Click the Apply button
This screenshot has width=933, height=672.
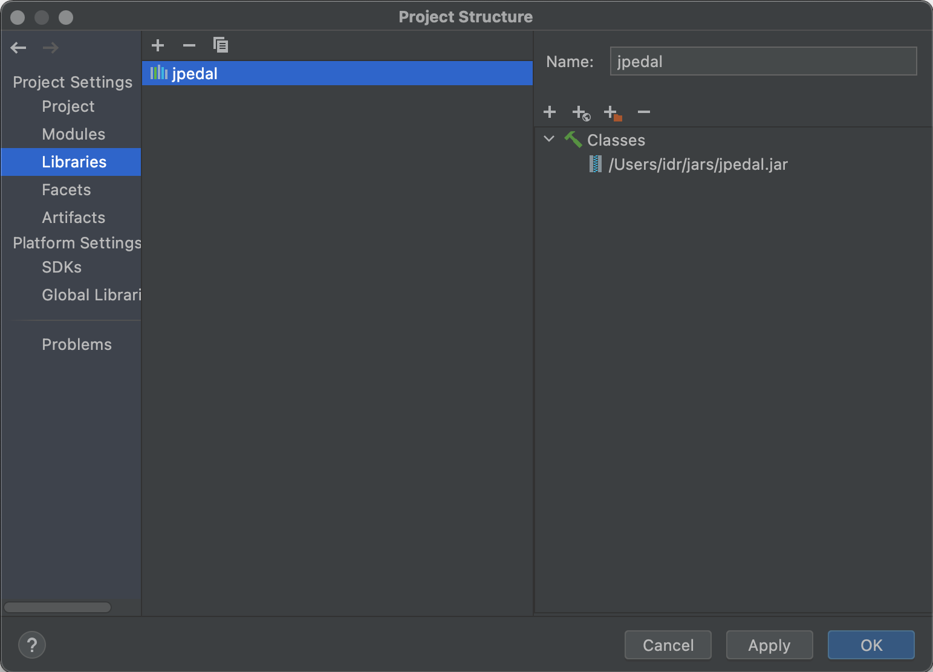click(x=769, y=645)
